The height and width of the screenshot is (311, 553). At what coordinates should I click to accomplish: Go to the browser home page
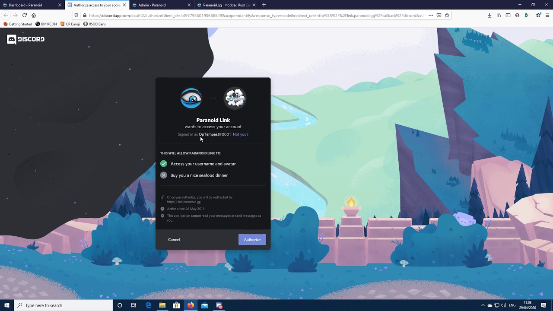click(34, 15)
